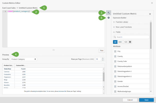The image size is (156, 103).
Task: Open the Expression Builder hammer icon
Action: [x=108, y=13]
